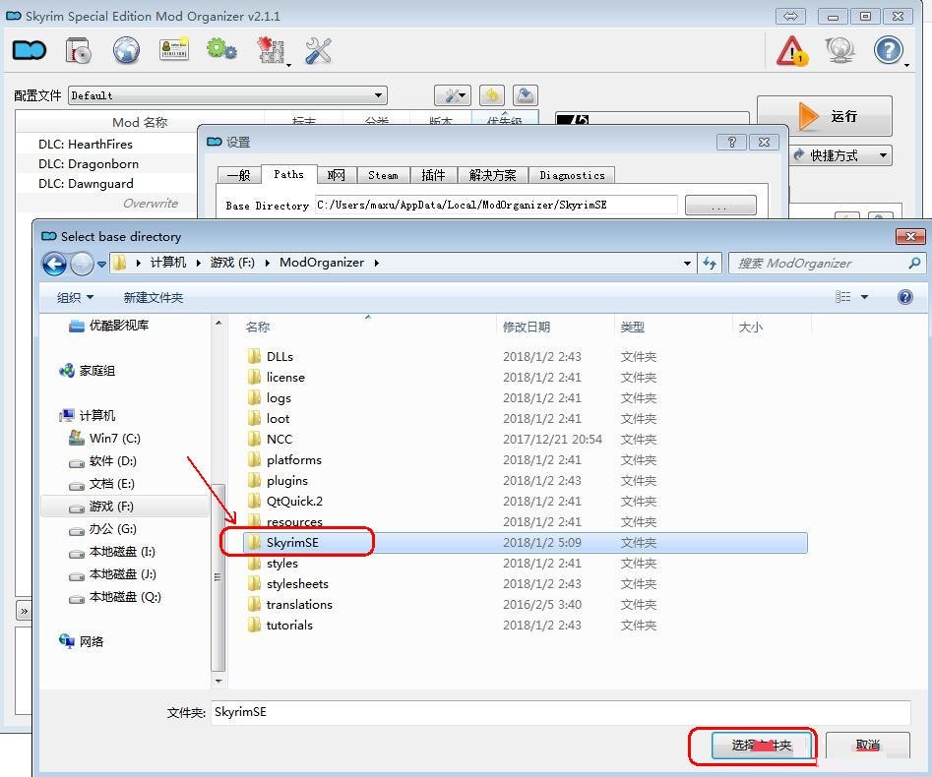Switch to the 插件 settings tab
The image size is (932, 777).
pos(433,175)
